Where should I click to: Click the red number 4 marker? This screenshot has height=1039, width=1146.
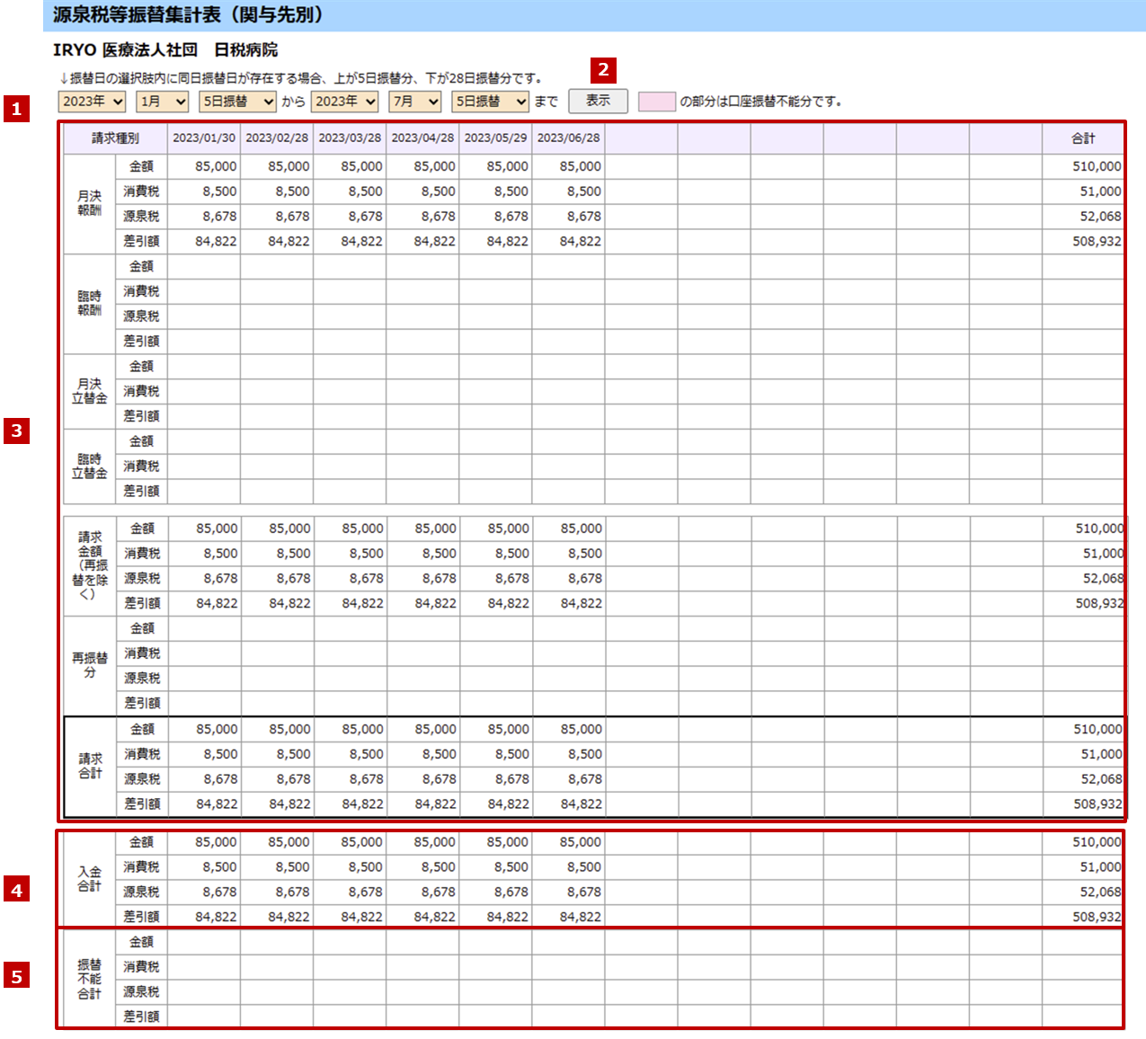(x=16, y=890)
